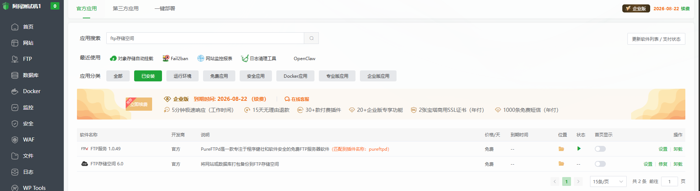Click the green running status icon for FTP服务
The width and height of the screenshot is (700, 191).
pyautogui.click(x=579, y=148)
